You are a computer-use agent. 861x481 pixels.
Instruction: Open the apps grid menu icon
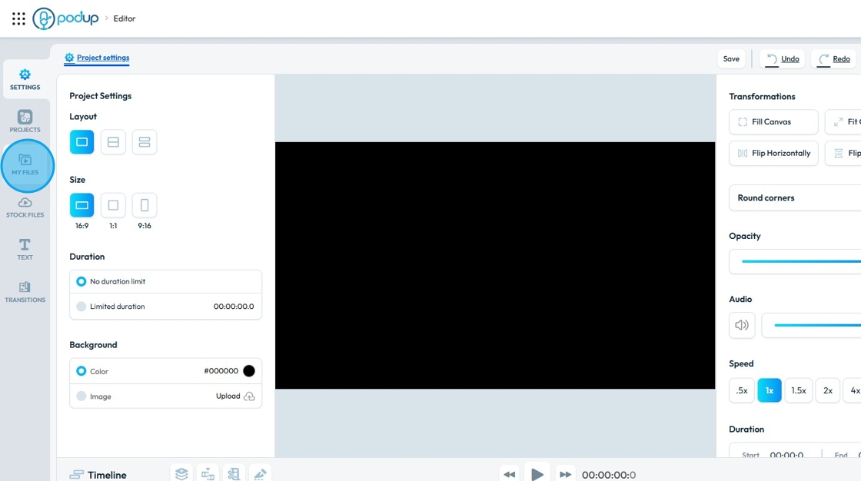coord(18,18)
